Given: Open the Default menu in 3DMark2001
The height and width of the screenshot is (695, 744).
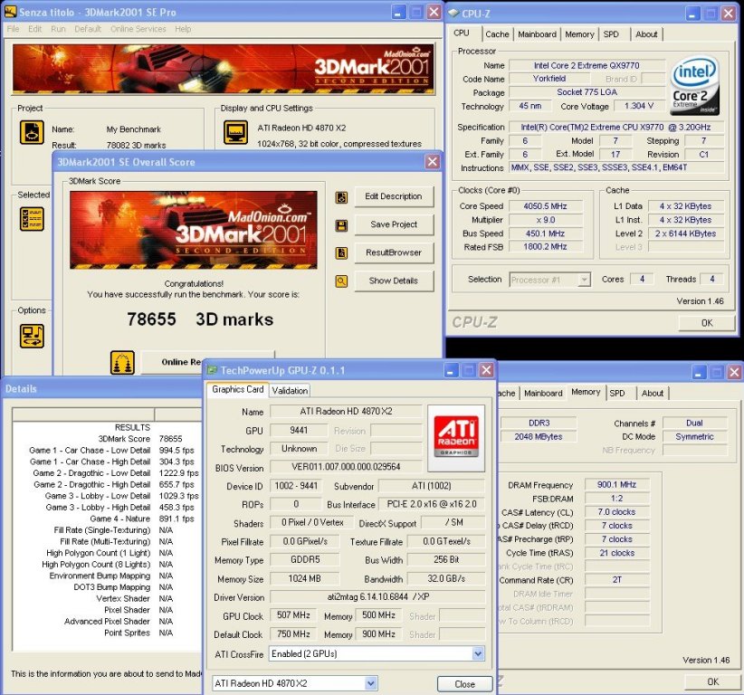Looking at the screenshot, I should [88, 29].
